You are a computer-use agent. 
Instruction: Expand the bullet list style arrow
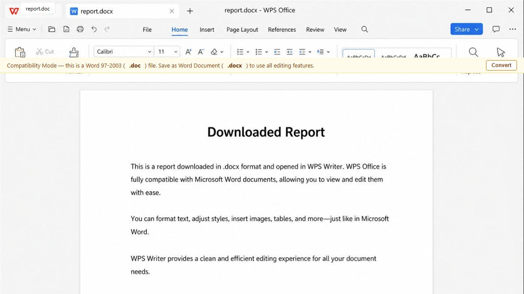coord(248,52)
